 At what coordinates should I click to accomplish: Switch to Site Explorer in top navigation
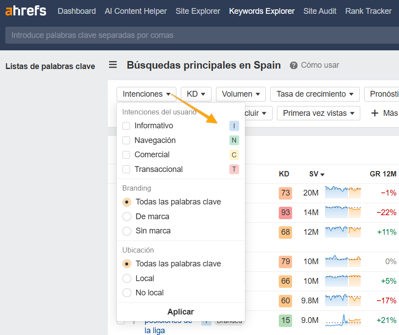(x=198, y=11)
